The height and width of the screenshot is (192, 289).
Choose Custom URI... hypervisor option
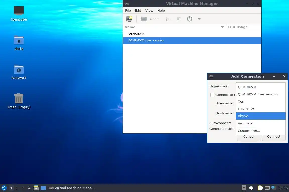pos(261,131)
